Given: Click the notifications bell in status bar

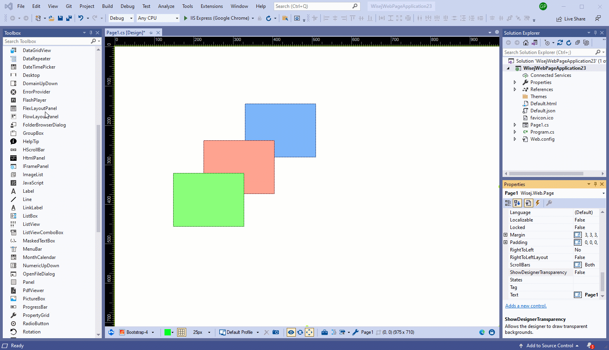Looking at the screenshot, I should 590,346.
